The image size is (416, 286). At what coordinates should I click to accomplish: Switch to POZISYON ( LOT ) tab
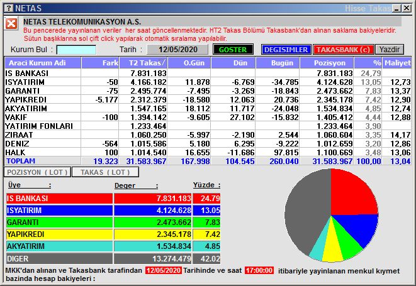tap(37, 172)
